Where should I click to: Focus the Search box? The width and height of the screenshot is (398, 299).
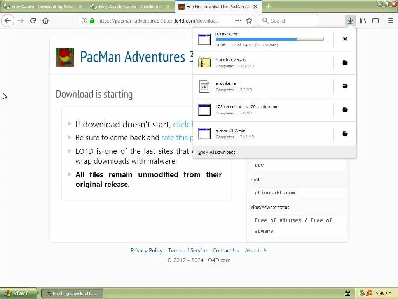(x=288, y=21)
